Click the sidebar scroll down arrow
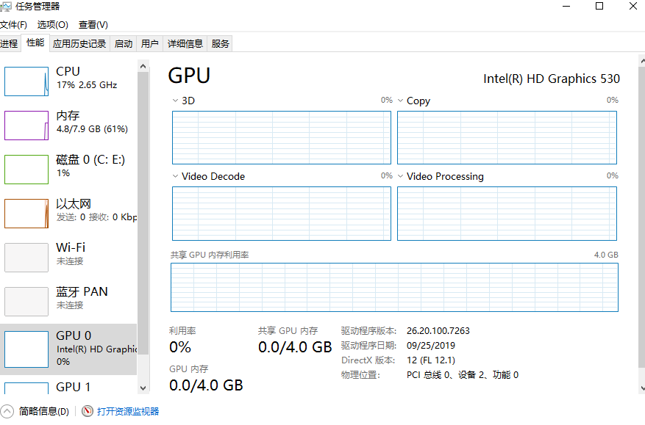The height and width of the screenshot is (425, 645). click(x=143, y=388)
